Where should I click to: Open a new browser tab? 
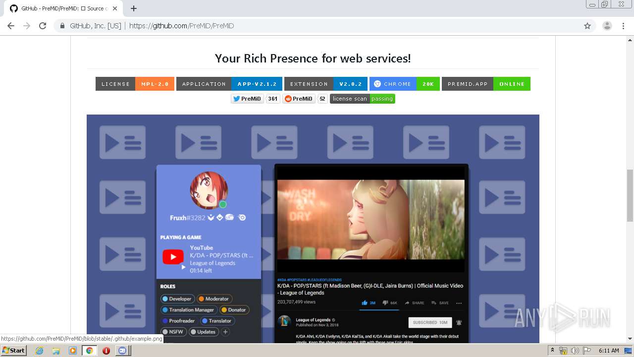point(134,8)
